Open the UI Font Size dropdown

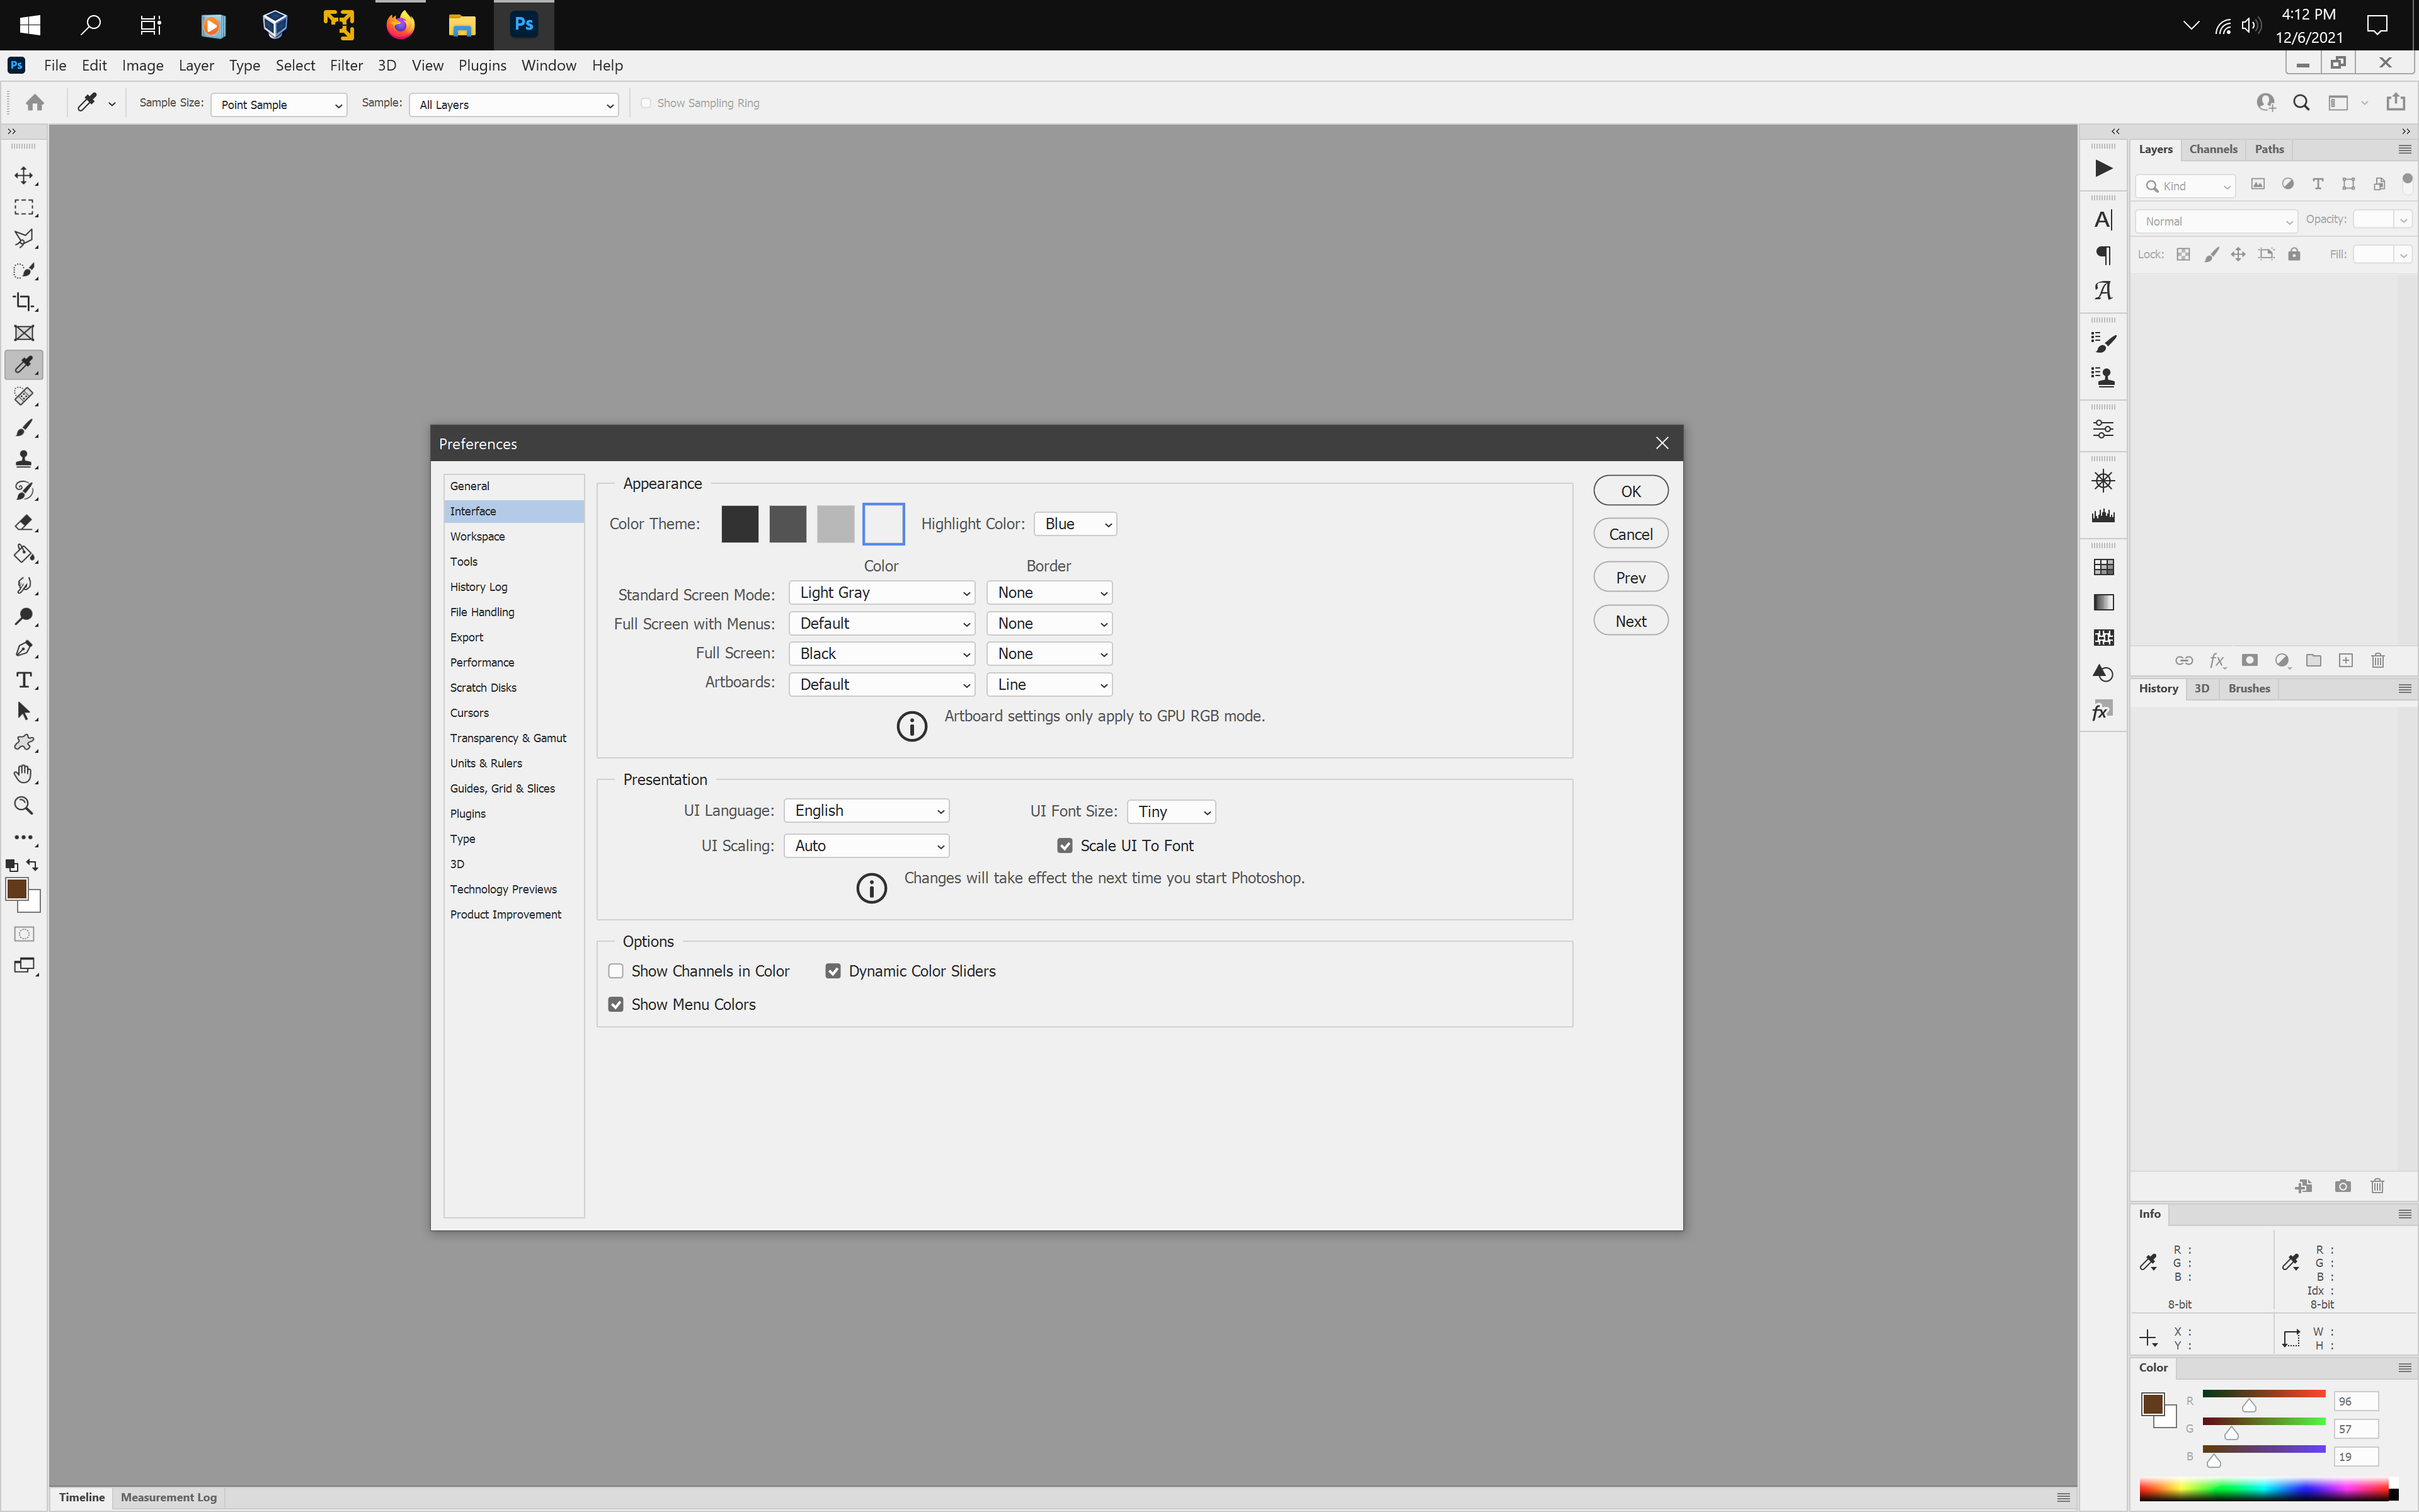pos(1172,812)
